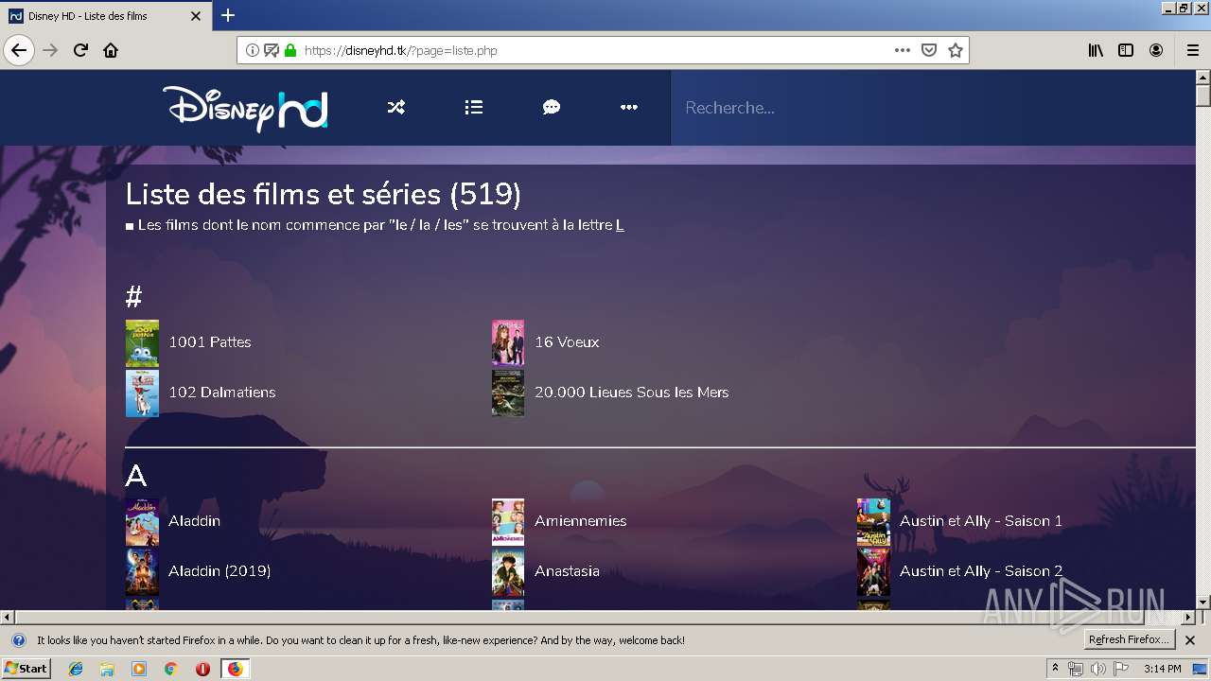Open the Anastasia film link
Image resolution: width=1211 pixels, height=681 pixels.
coord(567,571)
